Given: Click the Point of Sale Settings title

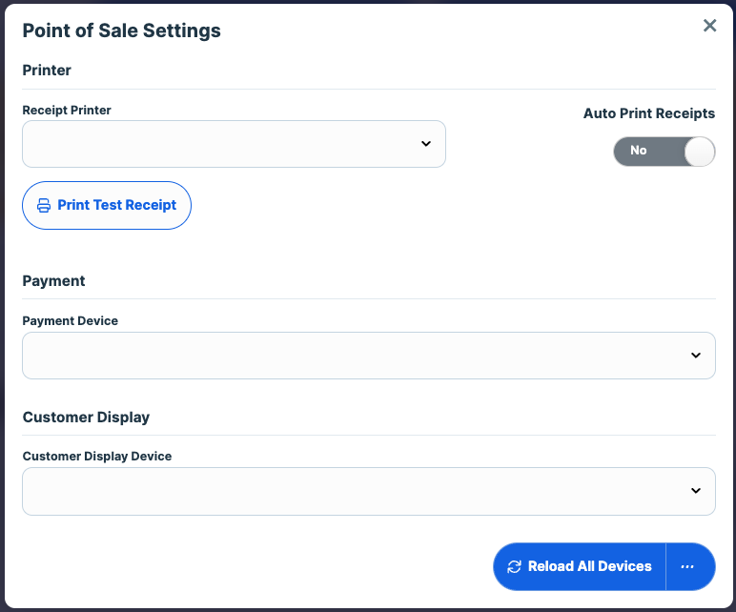Looking at the screenshot, I should pos(121,31).
